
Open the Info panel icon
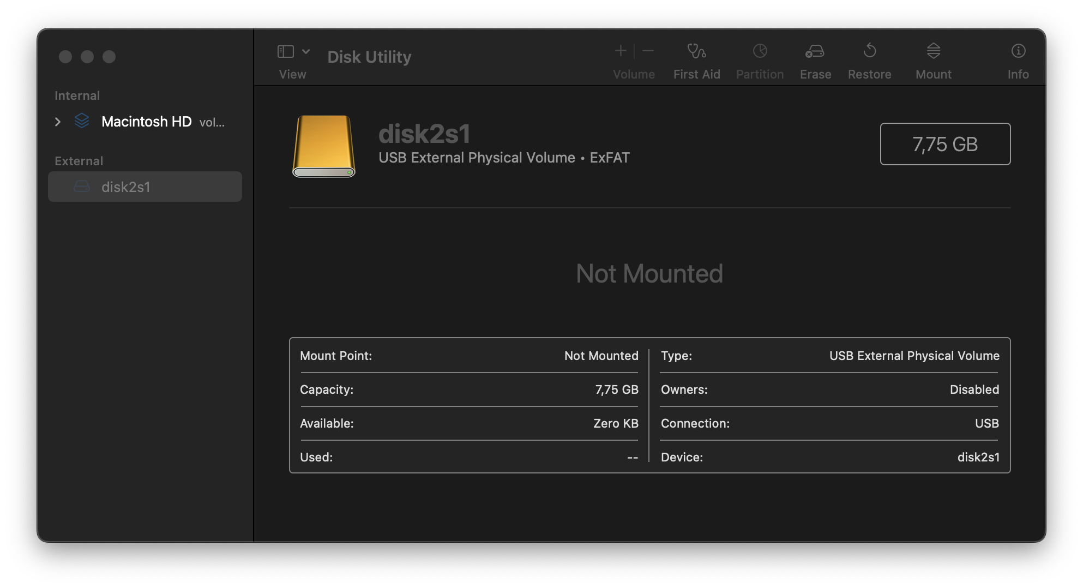point(1018,51)
